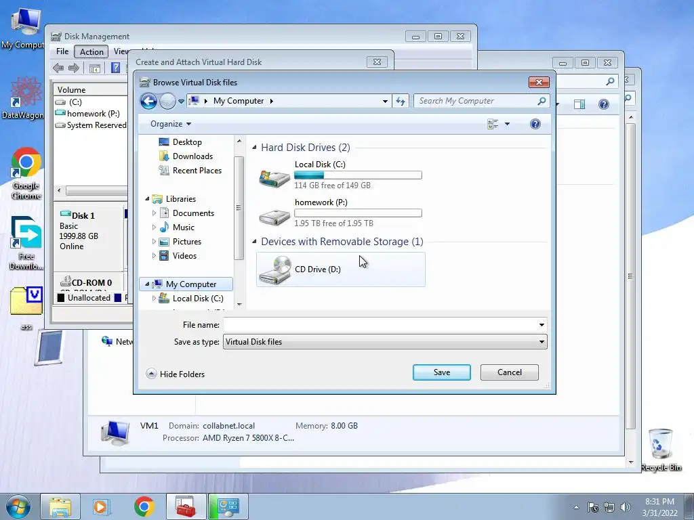Click the Forward arrow in Browse dialog
The height and width of the screenshot is (520, 694).
point(167,102)
